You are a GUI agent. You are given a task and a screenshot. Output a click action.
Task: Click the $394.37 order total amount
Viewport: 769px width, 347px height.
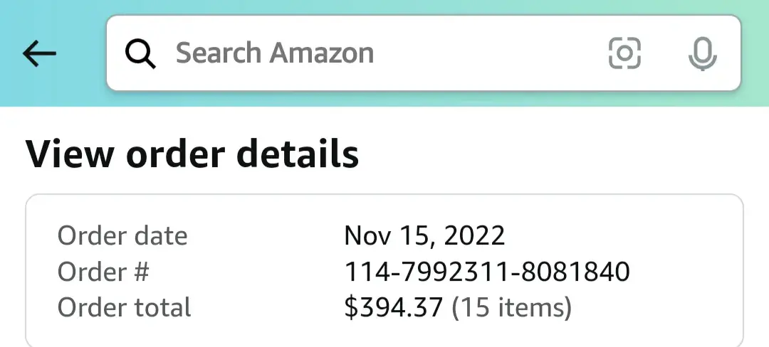pyautogui.click(x=393, y=308)
